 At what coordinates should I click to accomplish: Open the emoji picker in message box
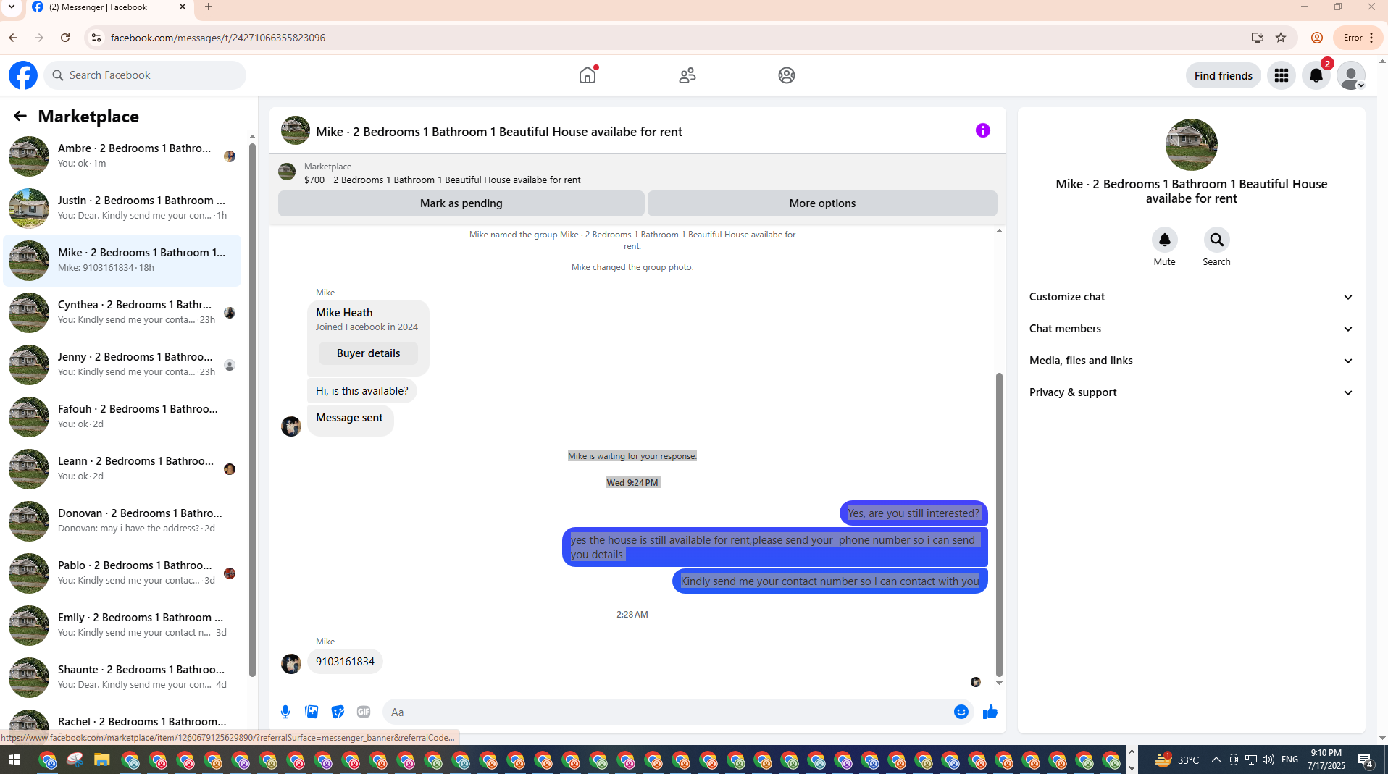961,712
